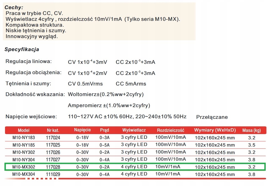Click the Wymiary (WxHxD) column header

pos(215,130)
